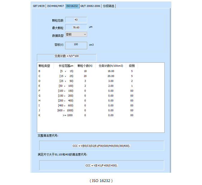
Task: Select the ISO16232 tab
Action: coord(72,6)
